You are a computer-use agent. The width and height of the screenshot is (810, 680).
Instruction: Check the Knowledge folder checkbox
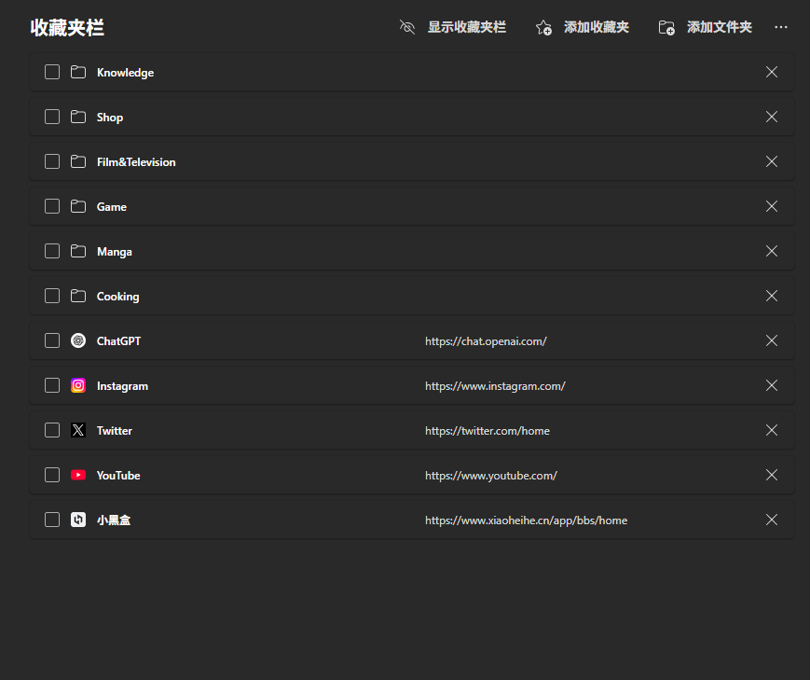point(52,72)
